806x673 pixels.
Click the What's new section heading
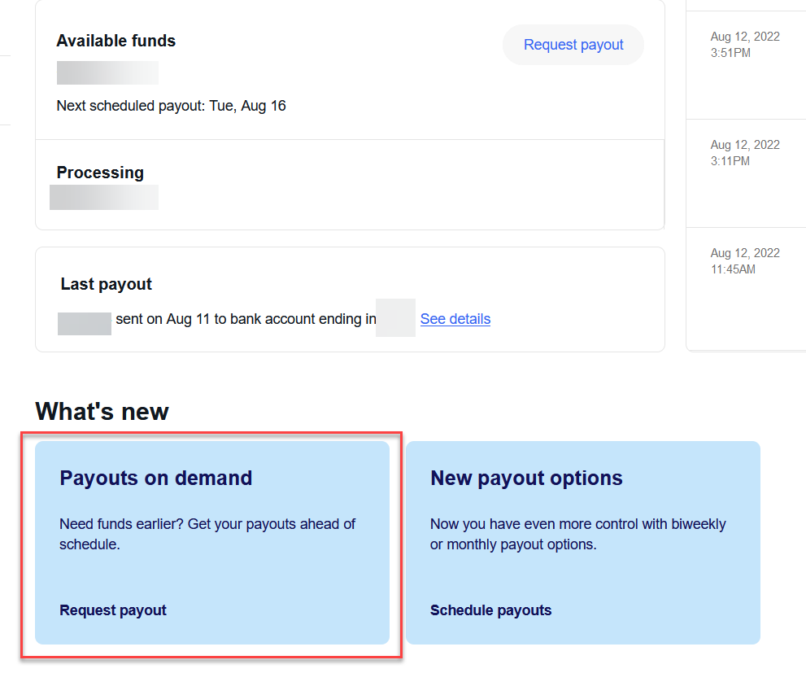pyautogui.click(x=102, y=412)
